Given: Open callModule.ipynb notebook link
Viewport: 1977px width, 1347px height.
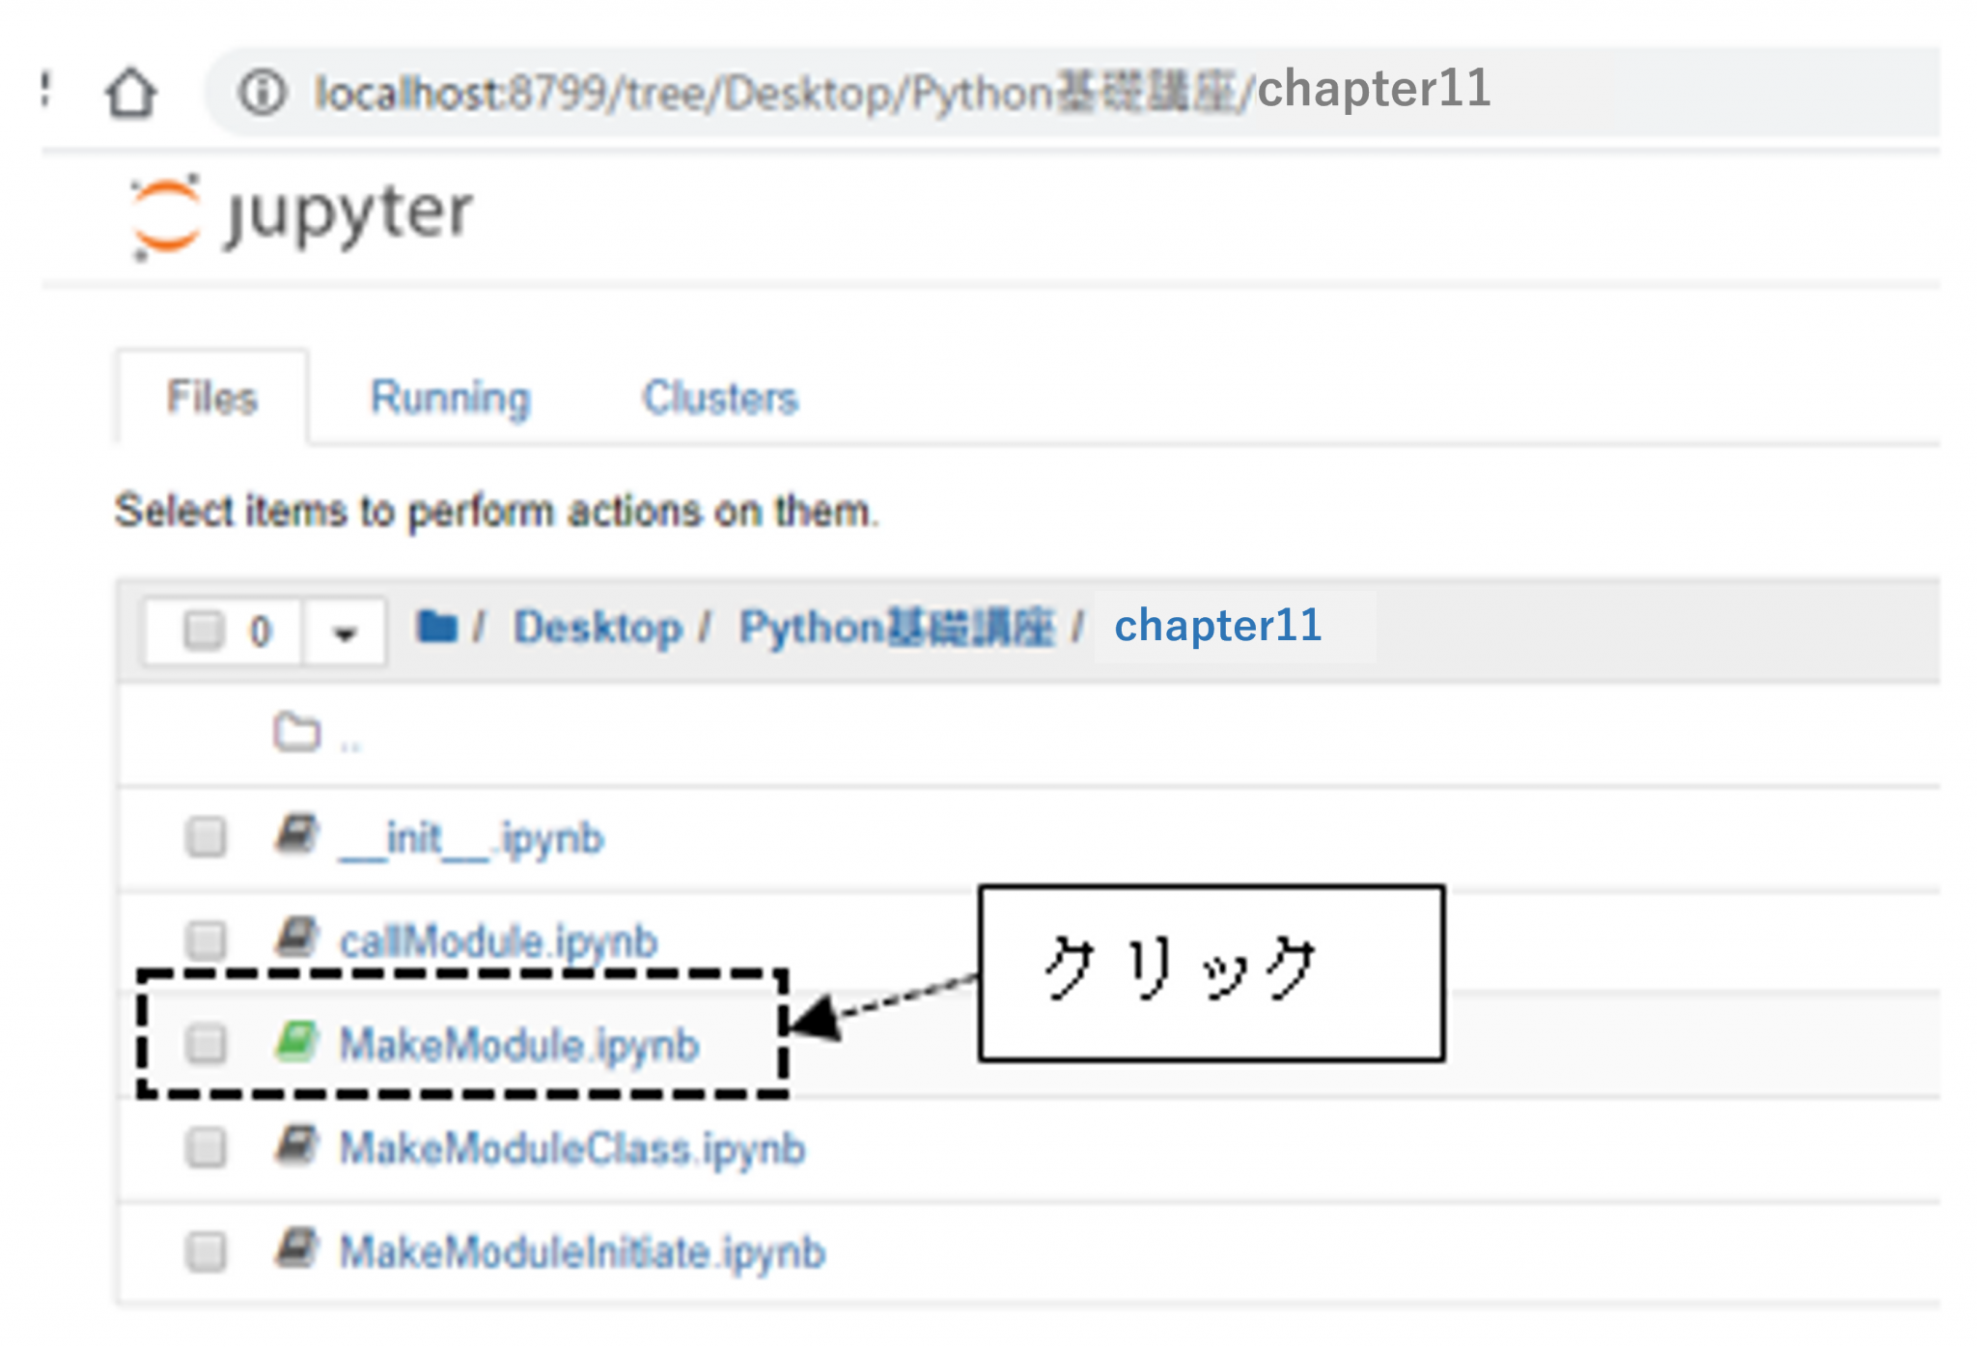Looking at the screenshot, I should 498,941.
